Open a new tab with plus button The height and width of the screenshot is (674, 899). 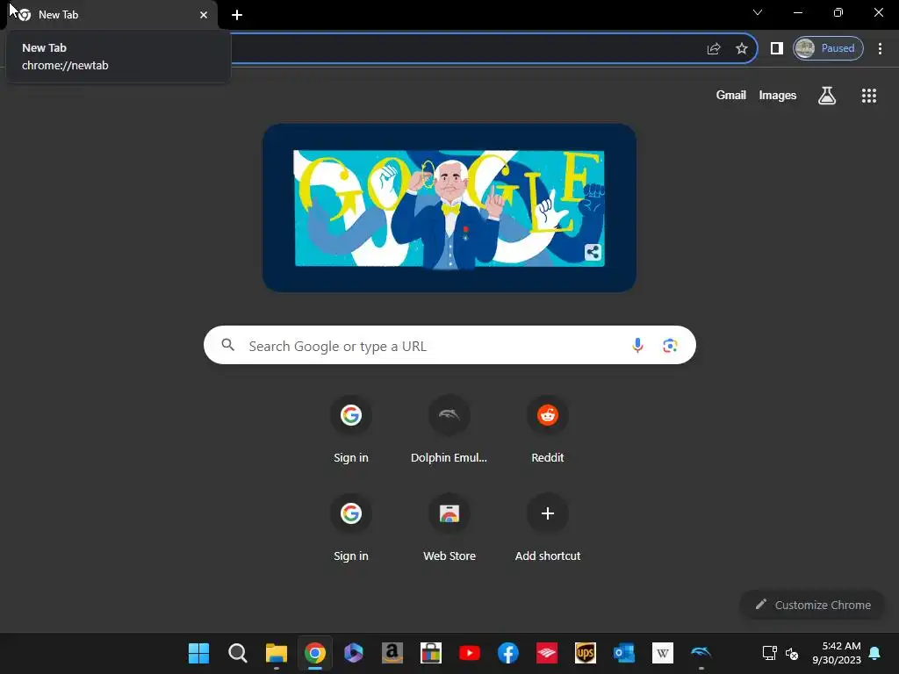pos(237,15)
